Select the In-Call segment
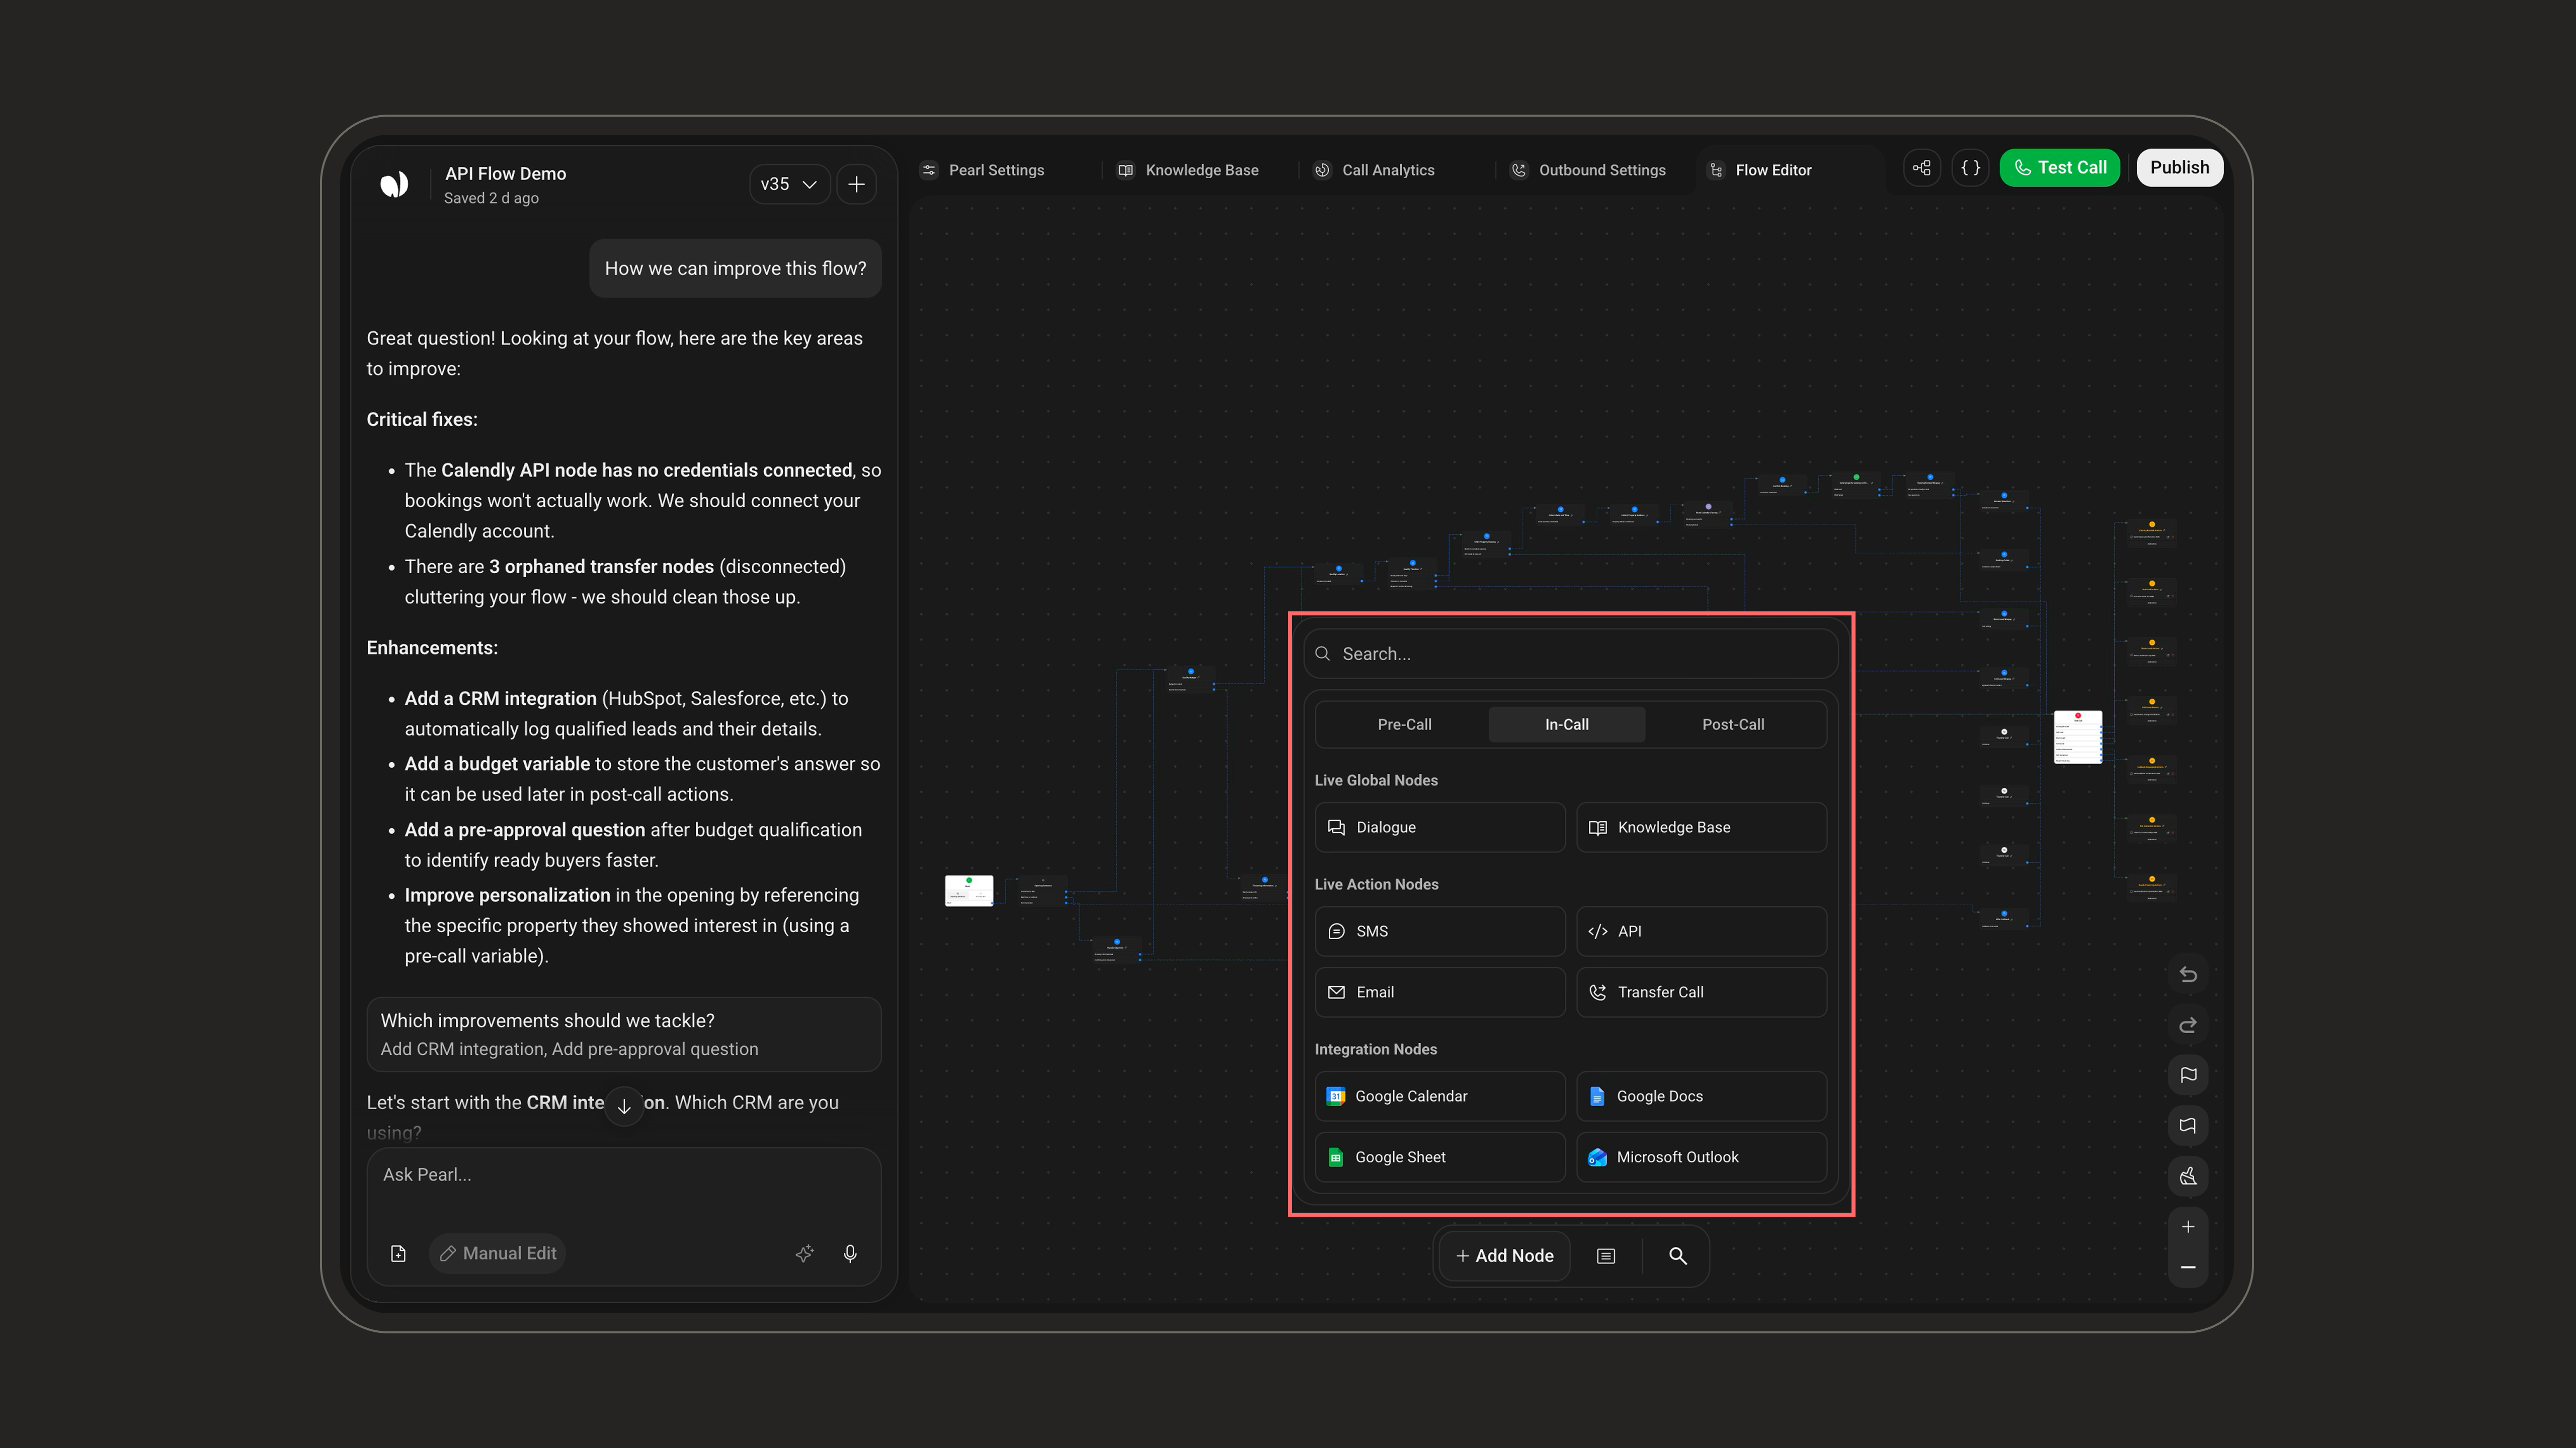This screenshot has height=1448, width=2576. 1566,725
